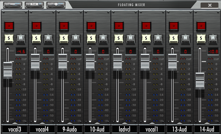Click the PAN button in mixer header
221x134 pixels.
34,5
